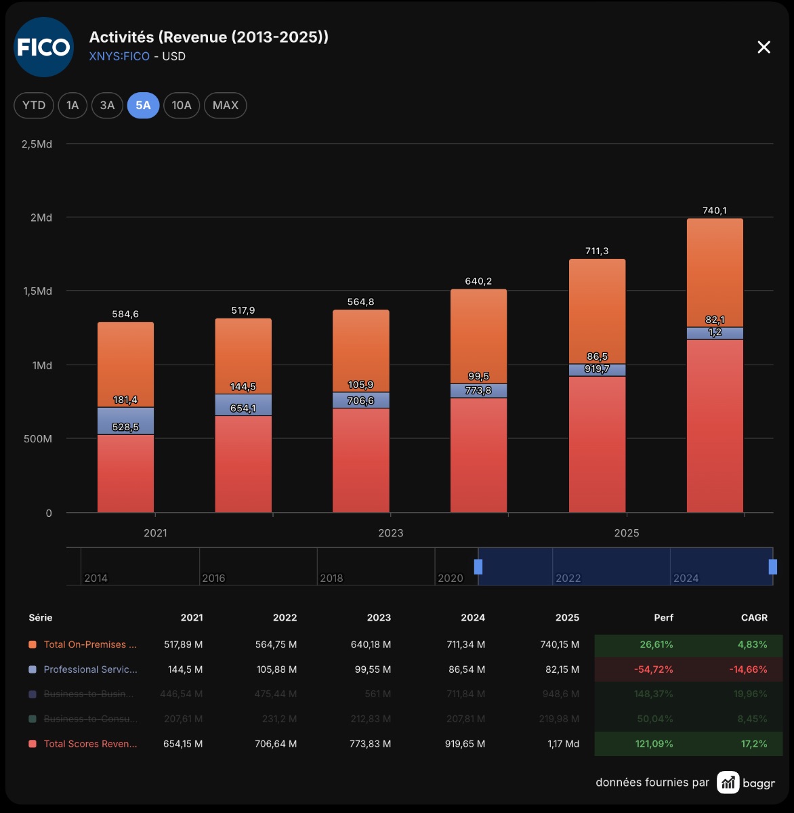Click the CAGR column header
This screenshot has width=794, height=813.
click(x=754, y=617)
